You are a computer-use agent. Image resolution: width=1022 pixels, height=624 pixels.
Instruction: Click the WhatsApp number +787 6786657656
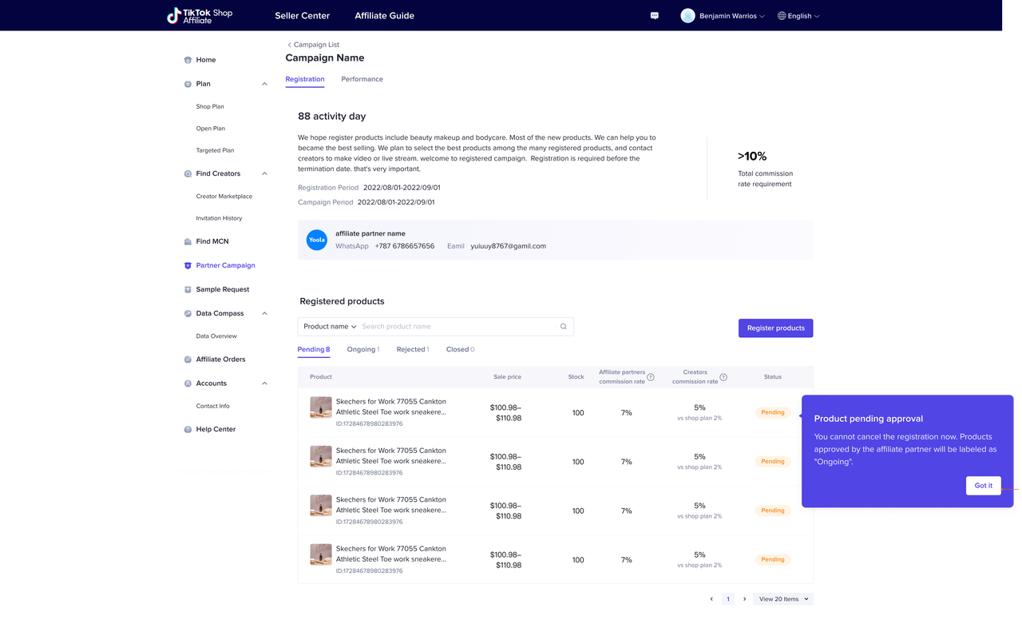click(405, 246)
